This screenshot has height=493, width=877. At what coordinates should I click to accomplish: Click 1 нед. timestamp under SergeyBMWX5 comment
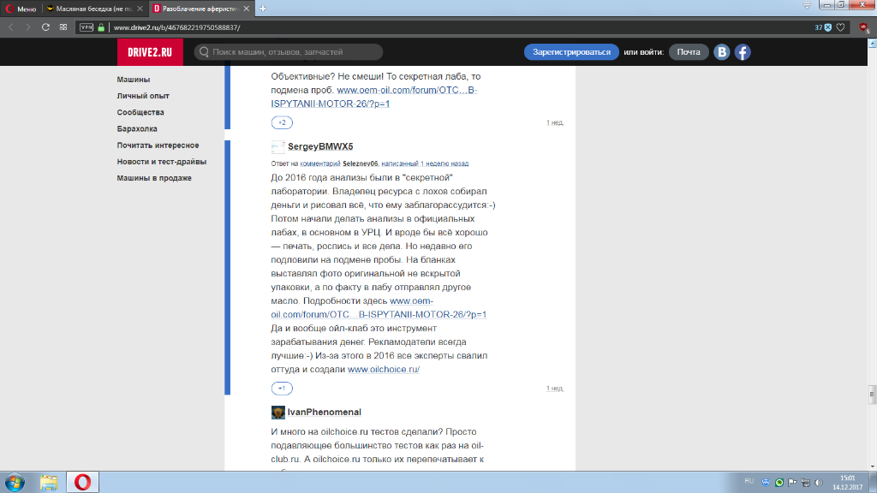coord(555,388)
